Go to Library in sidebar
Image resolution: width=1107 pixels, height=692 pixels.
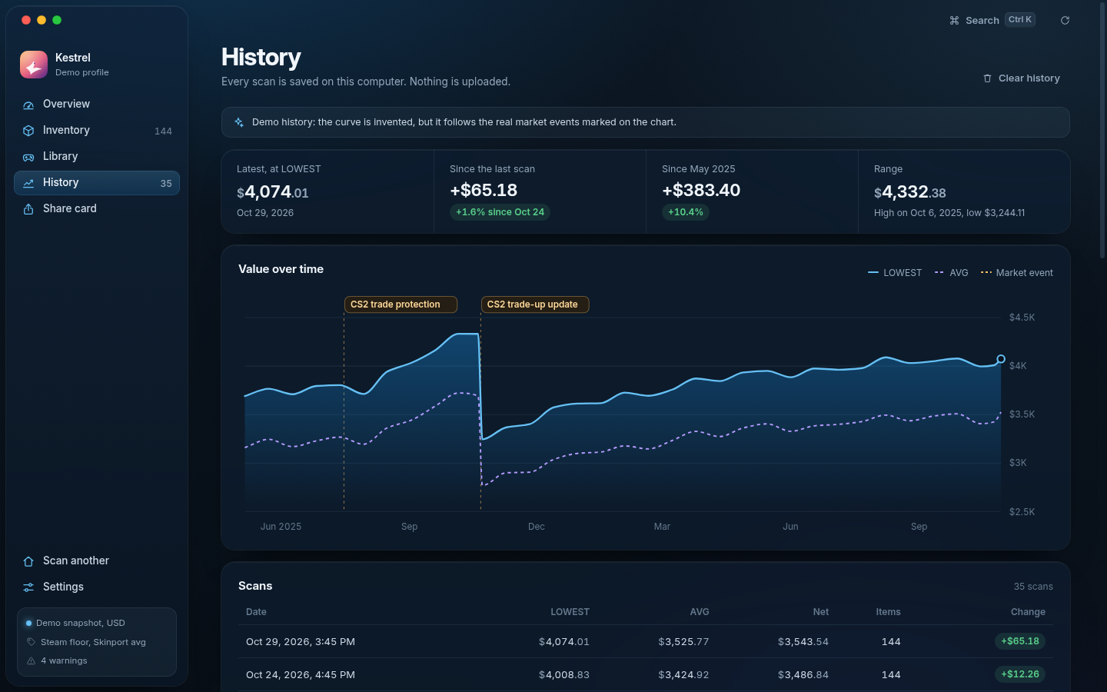[97, 157]
